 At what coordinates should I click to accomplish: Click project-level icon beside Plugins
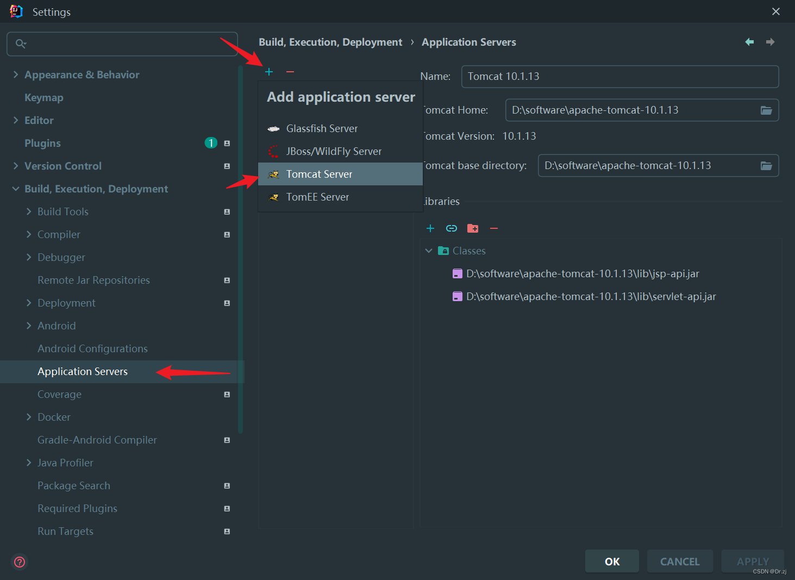pos(227,143)
